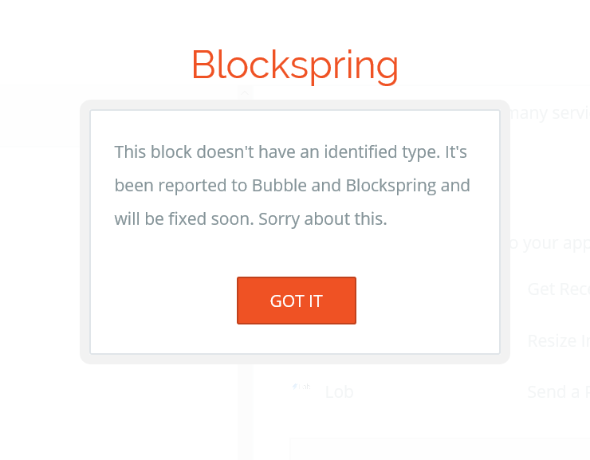Dismiss the dialog with GOT IT
Image resolution: width=590 pixels, height=460 pixels.
pos(297,301)
